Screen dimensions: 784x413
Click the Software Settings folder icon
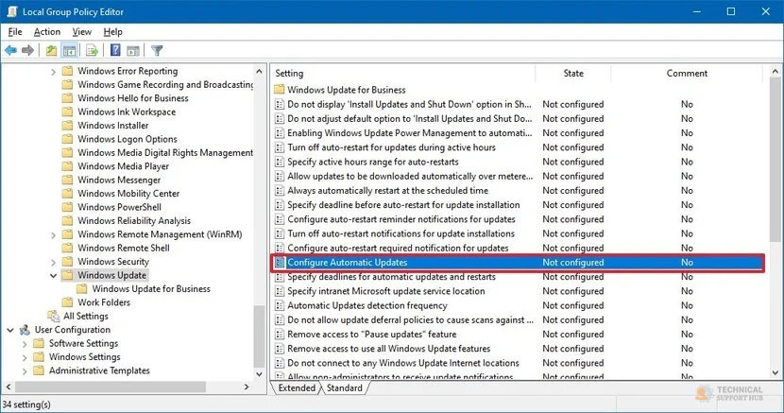[39, 343]
